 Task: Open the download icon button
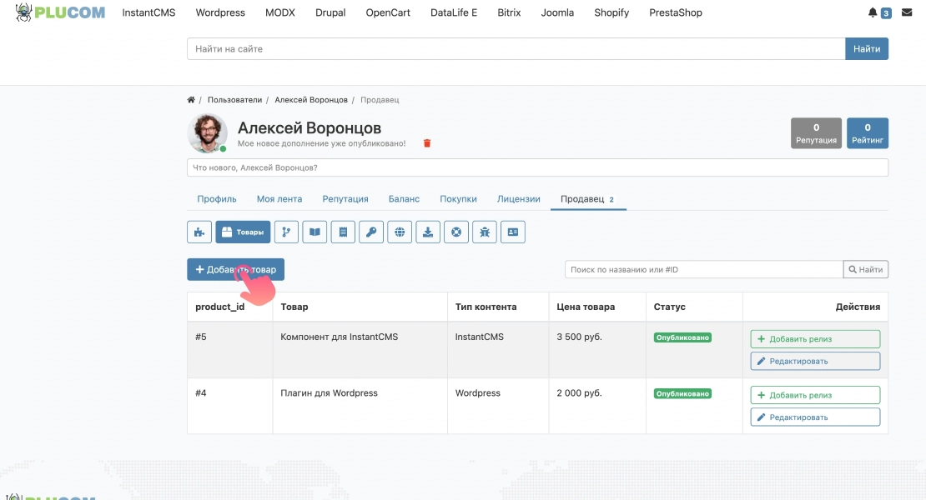point(428,232)
